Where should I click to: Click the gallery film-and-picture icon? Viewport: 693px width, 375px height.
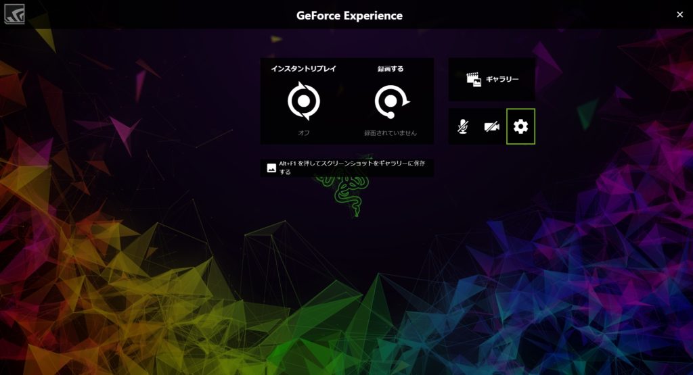[474, 80]
